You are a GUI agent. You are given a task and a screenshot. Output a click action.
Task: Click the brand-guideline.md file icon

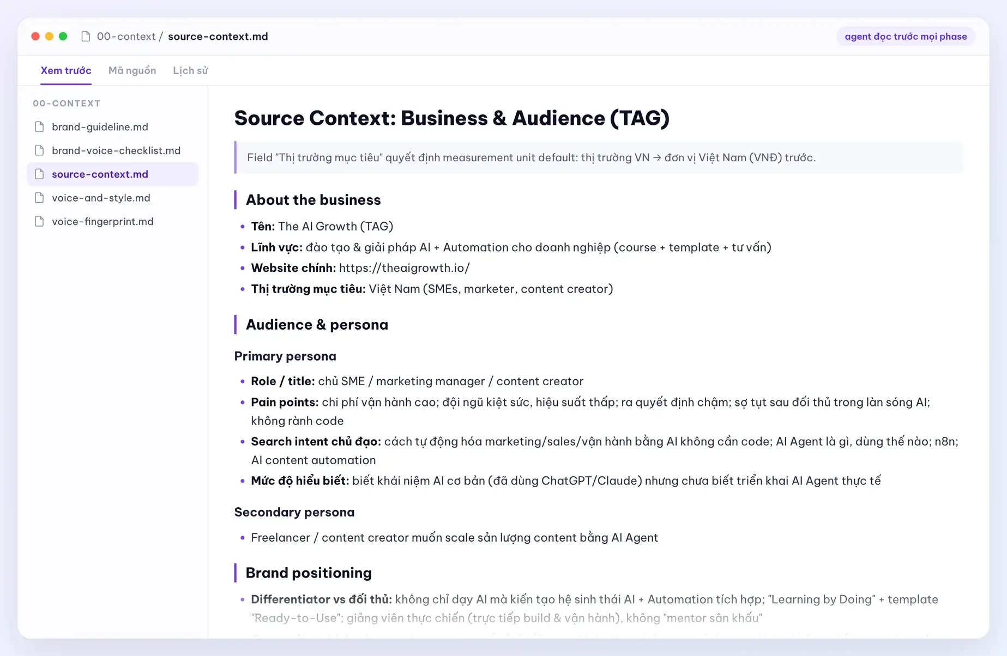coord(39,127)
